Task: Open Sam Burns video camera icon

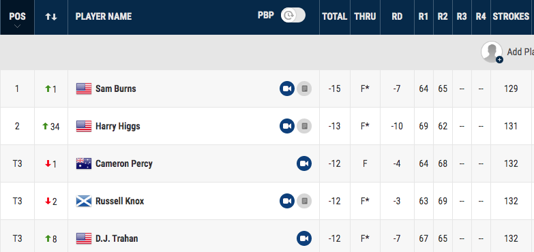Action: tap(287, 89)
